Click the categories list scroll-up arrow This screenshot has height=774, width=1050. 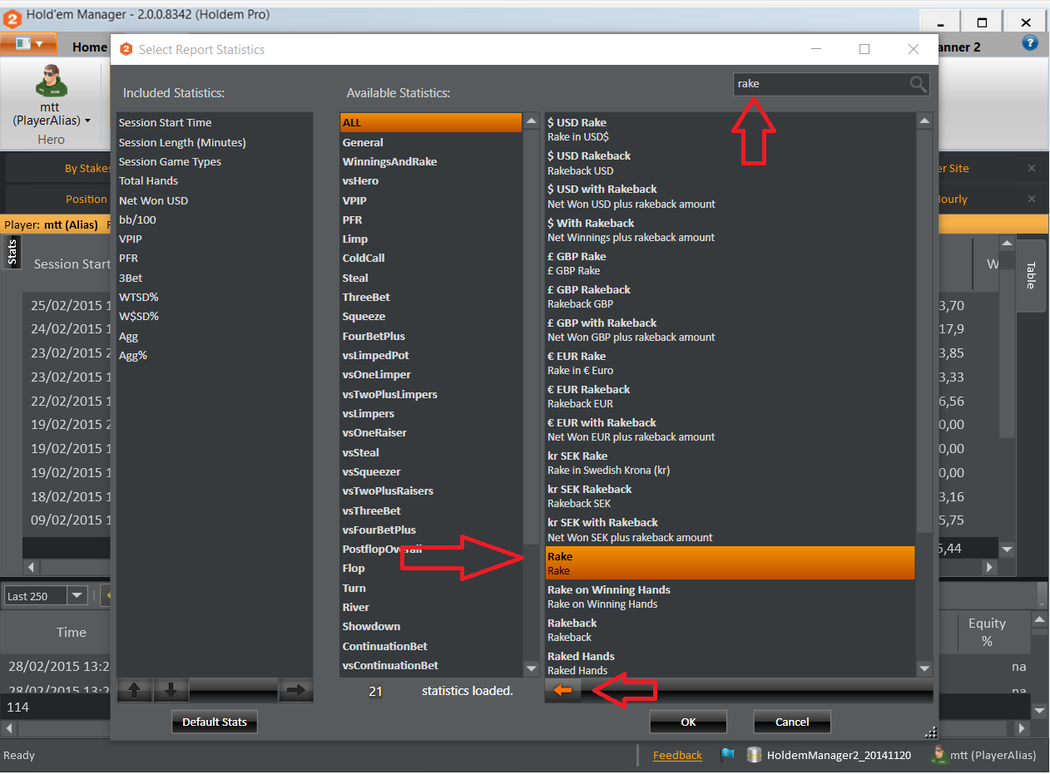tap(532, 121)
